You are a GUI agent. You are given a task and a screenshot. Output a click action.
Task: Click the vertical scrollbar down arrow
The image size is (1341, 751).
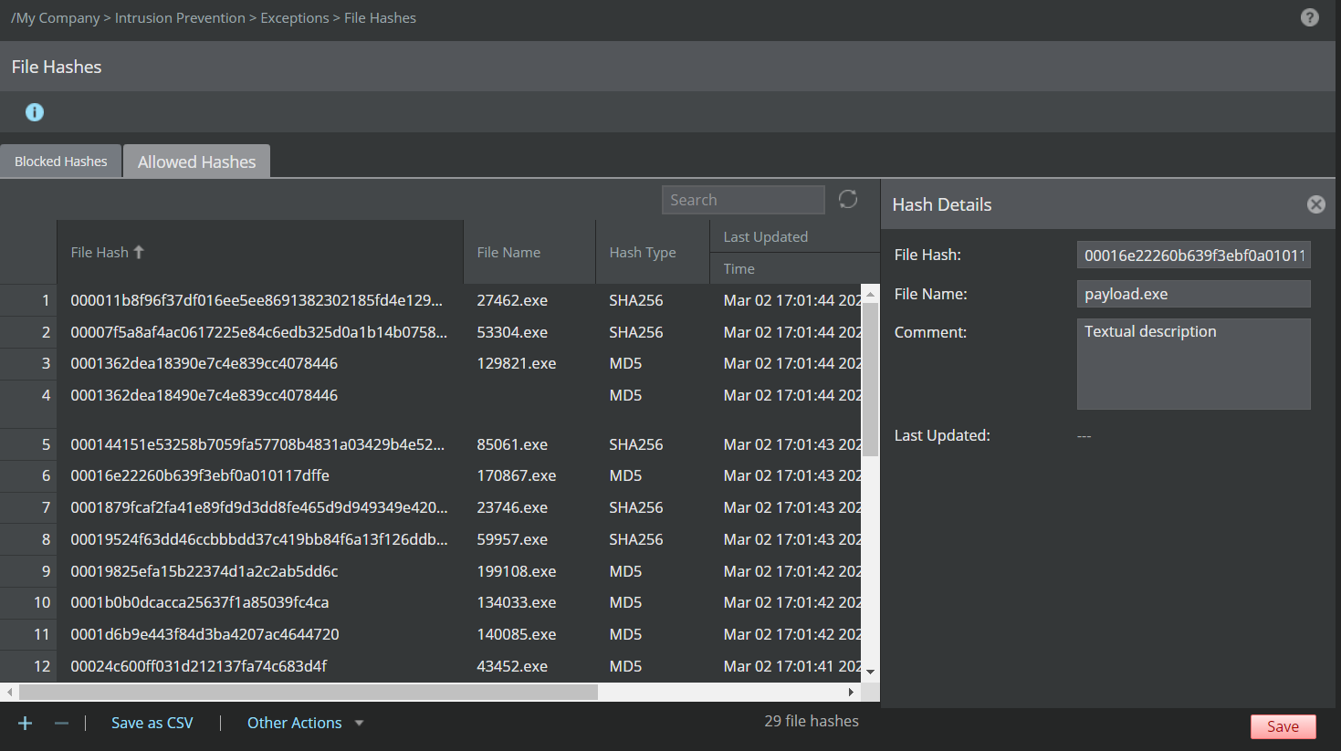click(870, 672)
